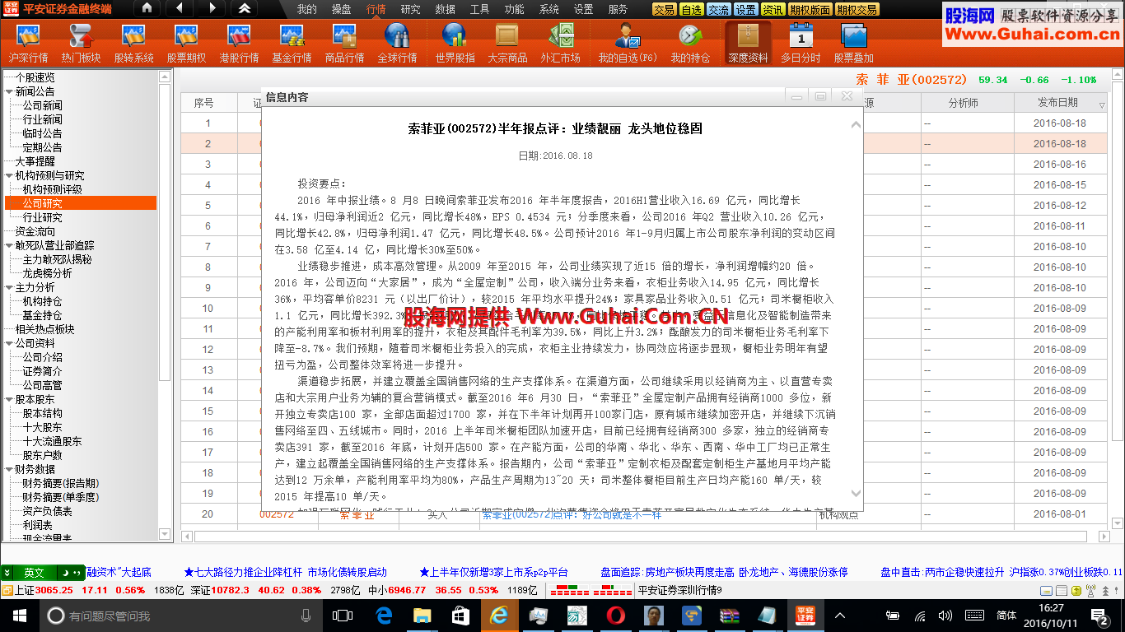The width and height of the screenshot is (1125, 632).
Task: Collapse the 财务数据 tree node
Action: 9,469
